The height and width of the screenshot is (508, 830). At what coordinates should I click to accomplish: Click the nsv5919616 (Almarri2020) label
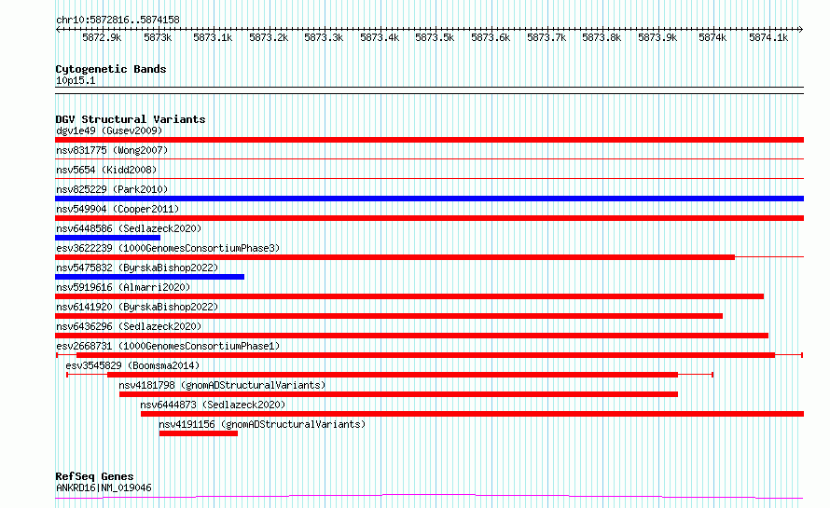(123, 287)
